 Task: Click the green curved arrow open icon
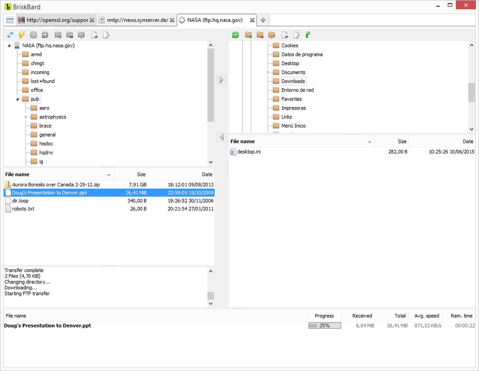point(308,35)
